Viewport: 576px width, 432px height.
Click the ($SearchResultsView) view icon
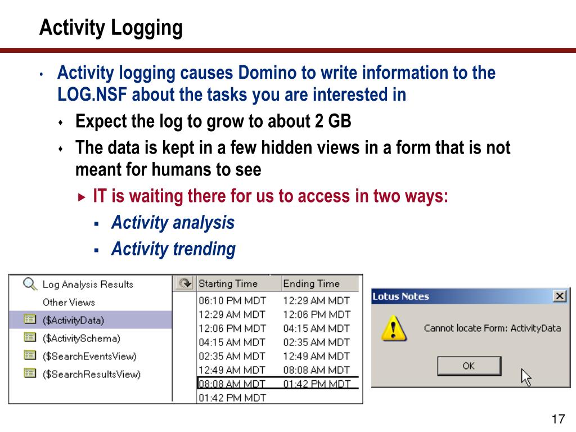(30, 373)
